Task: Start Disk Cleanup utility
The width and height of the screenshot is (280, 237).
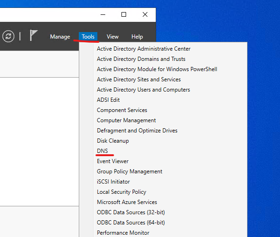Action: pos(113,141)
